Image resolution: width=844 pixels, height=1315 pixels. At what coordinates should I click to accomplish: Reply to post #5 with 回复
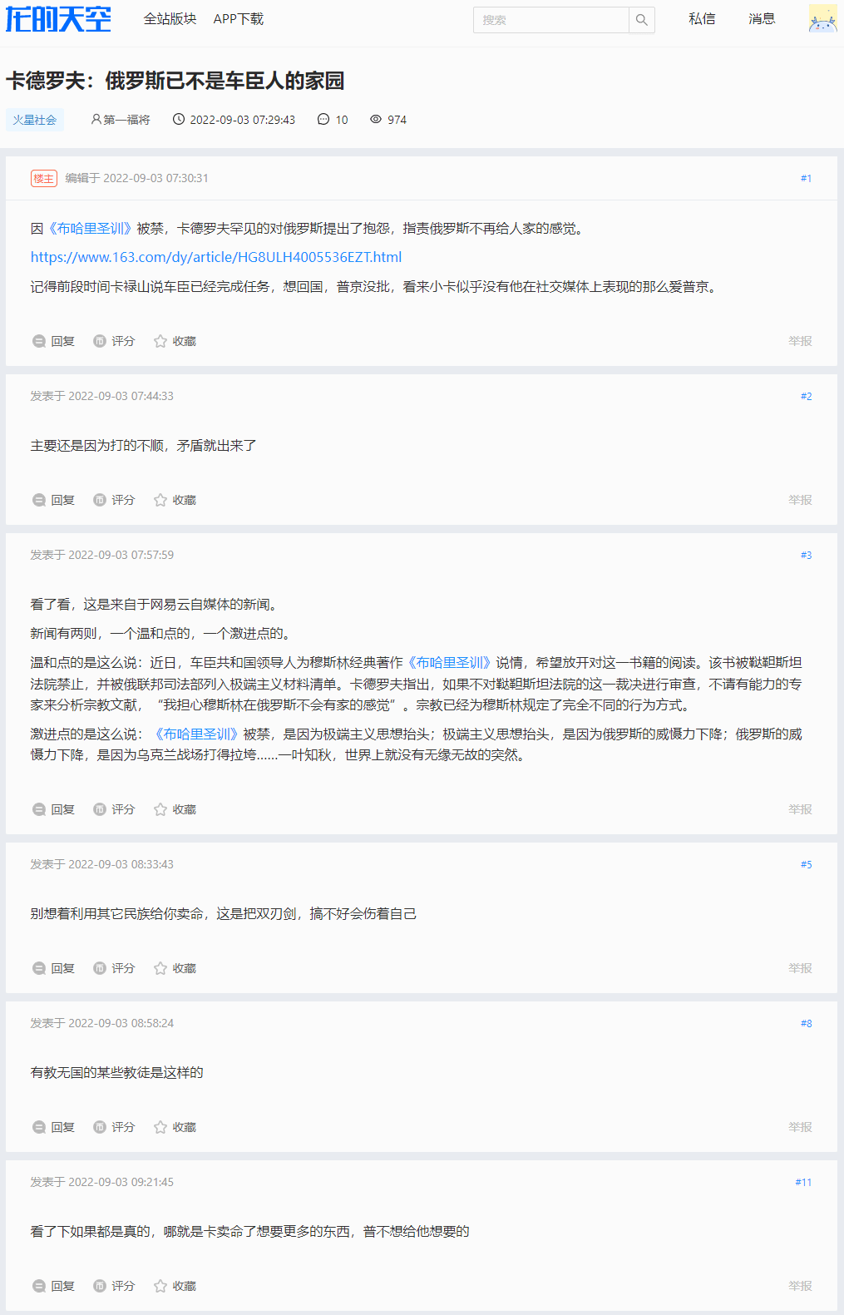53,968
